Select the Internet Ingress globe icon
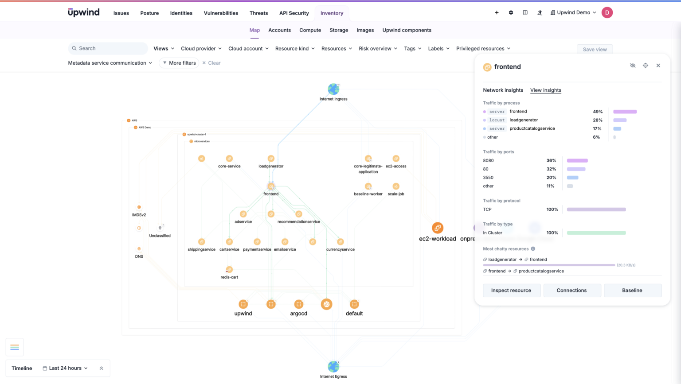The image size is (681, 384). [x=333, y=89]
